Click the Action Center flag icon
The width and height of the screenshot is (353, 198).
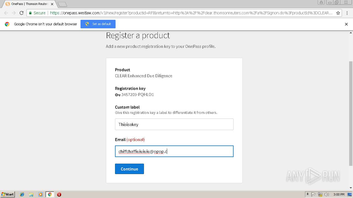[x=314, y=194]
